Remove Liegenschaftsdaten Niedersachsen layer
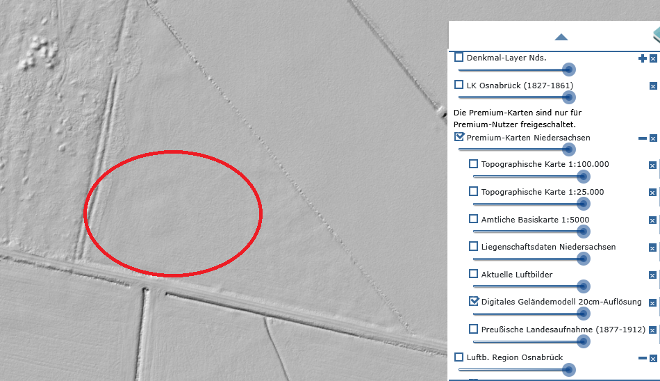Image resolution: width=660 pixels, height=381 pixels. (652, 248)
